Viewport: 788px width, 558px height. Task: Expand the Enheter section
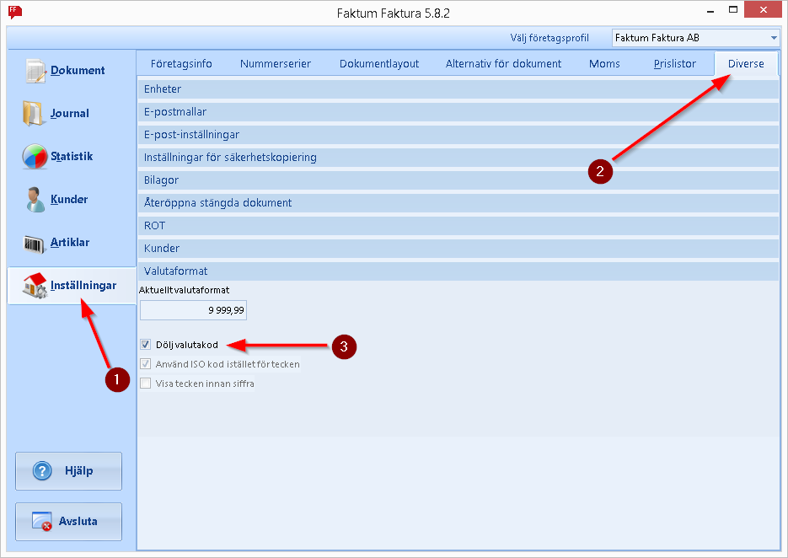pos(458,89)
